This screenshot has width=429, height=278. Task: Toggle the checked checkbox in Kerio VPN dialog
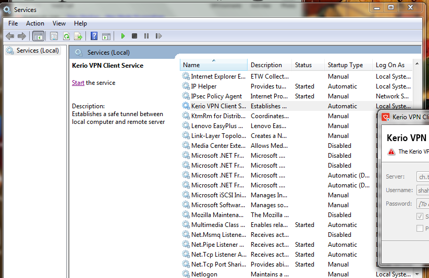tap(420, 216)
